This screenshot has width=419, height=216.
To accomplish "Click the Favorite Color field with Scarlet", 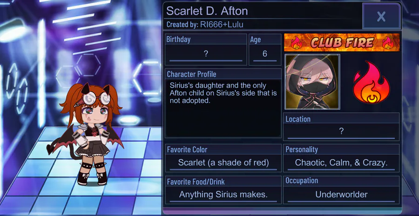I will point(223,162).
